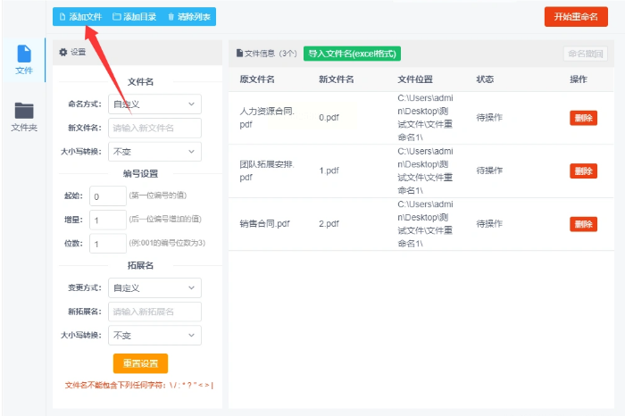Click the 新文件名 input field
Viewport: 625px width, 416px height.
click(x=154, y=128)
